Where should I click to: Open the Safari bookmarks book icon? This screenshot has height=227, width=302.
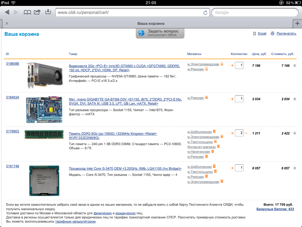tap(27, 12)
